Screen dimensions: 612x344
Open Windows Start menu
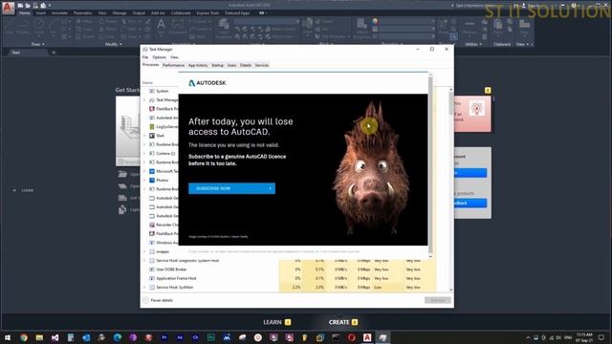tap(8, 337)
